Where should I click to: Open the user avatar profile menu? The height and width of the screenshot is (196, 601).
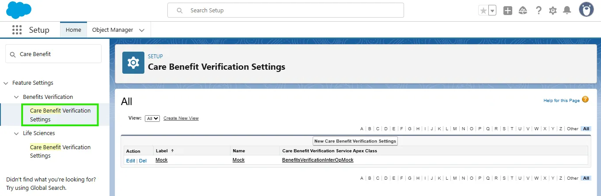point(586,10)
